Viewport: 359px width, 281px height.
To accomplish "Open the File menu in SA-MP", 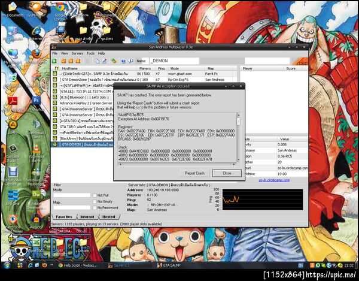I will coord(54,53).
